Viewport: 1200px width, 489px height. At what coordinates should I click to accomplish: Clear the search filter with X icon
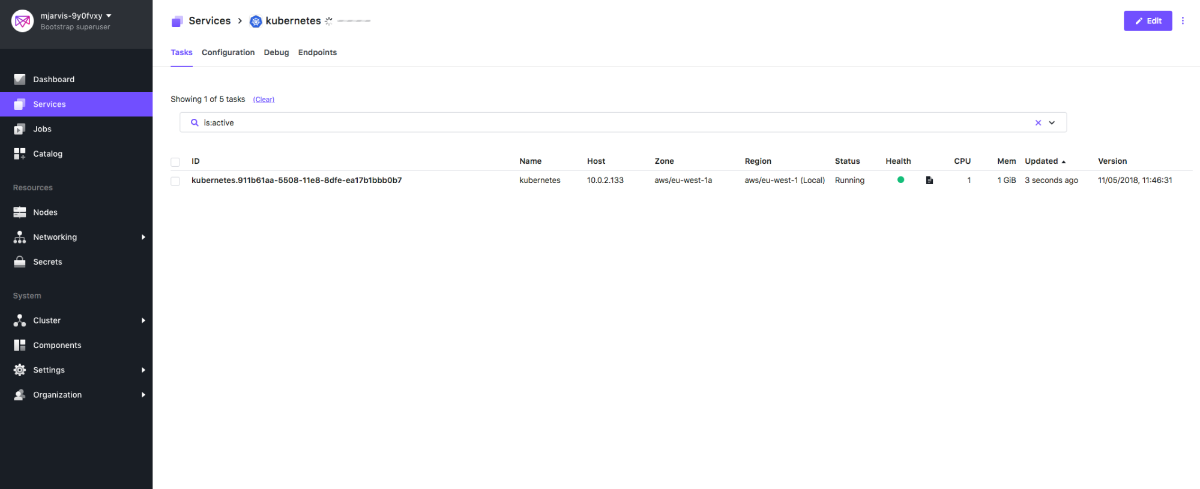[1038, 122]
